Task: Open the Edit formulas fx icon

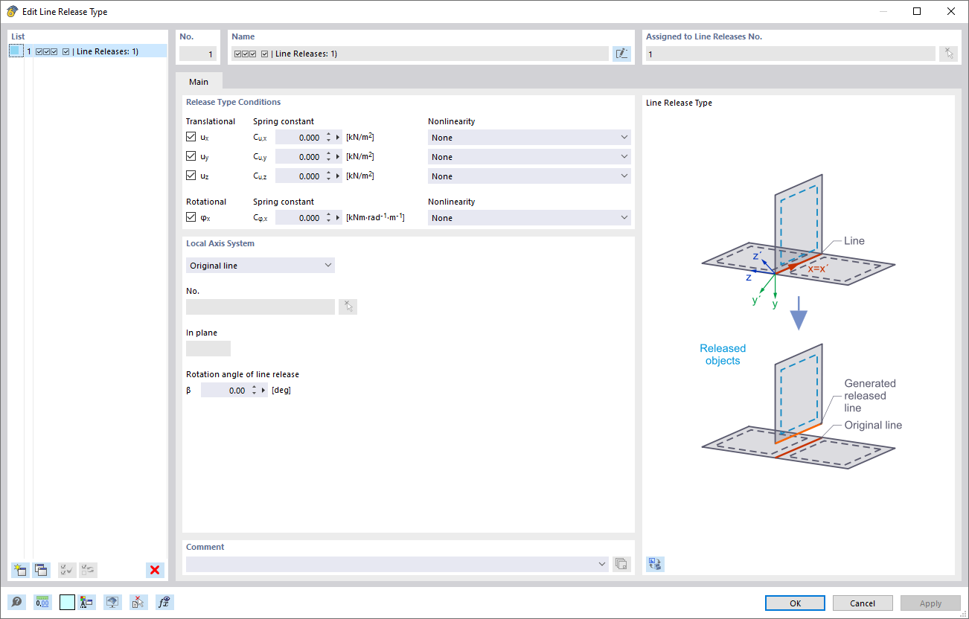Action: pyautogui.click(x=164, y=602)
